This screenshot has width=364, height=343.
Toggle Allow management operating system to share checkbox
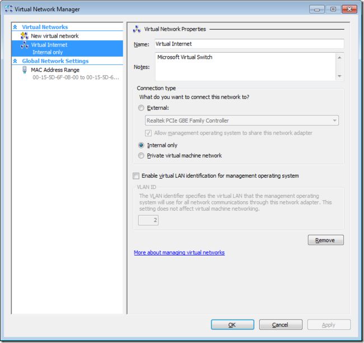(x=148, y=133)
